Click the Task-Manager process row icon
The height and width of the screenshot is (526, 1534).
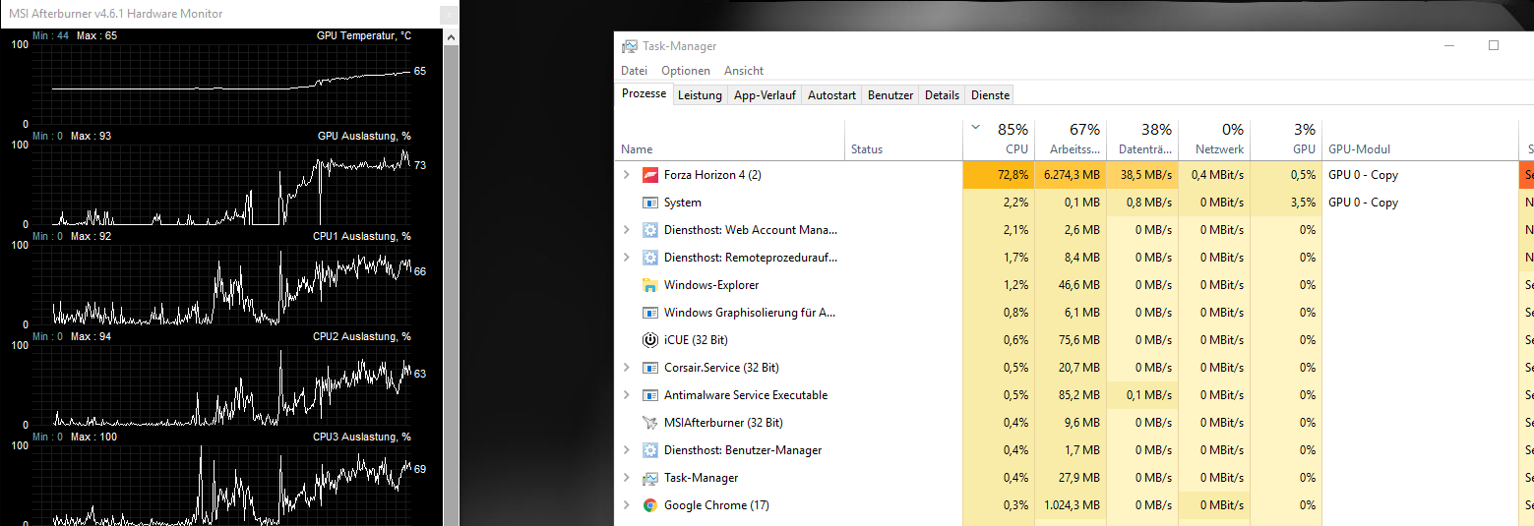click(x=649, y=478)
